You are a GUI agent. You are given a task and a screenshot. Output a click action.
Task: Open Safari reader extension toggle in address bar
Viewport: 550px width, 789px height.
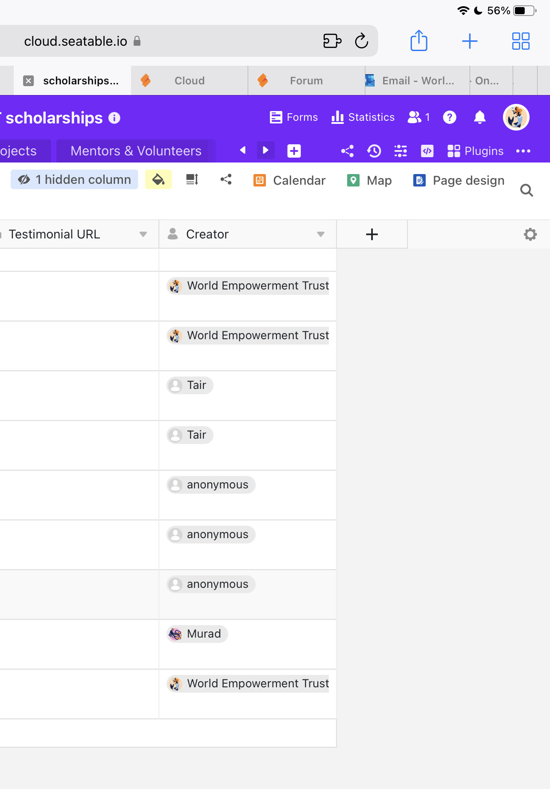point(332,41)
